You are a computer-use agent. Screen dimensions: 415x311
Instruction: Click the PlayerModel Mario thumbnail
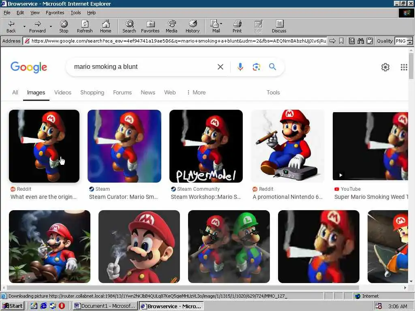(x=206, y=146)
